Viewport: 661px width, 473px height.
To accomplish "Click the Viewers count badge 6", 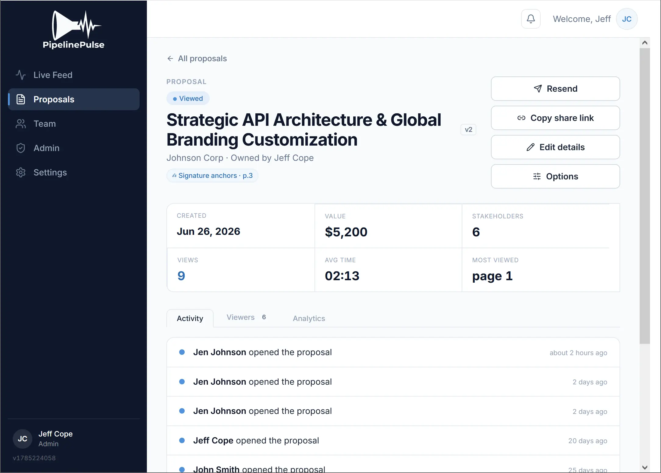I will click(264, 317).
